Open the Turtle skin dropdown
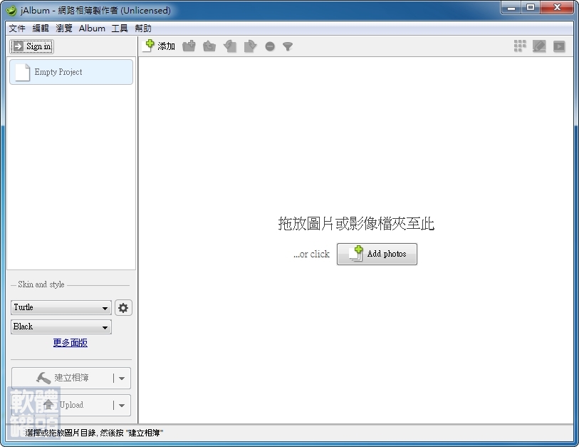This screenshot has height=447, width=579. click(61, 307)
